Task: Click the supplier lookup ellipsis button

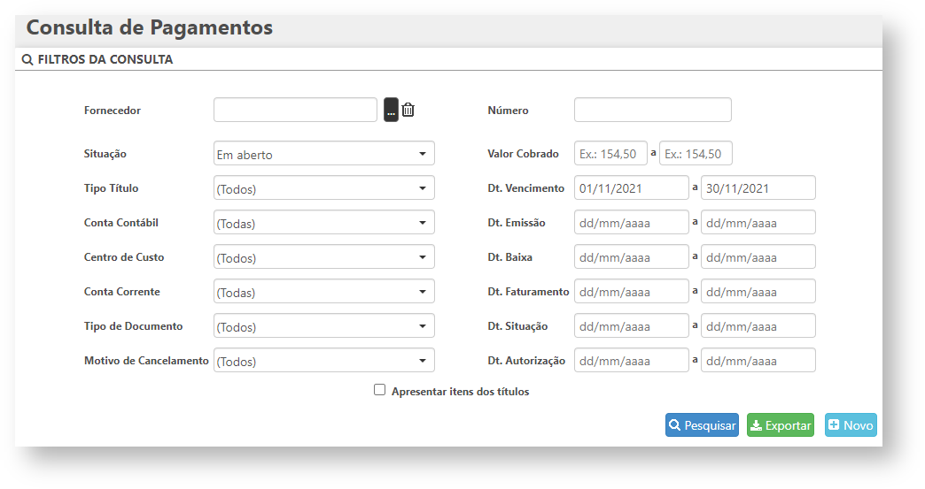Action: (x=391, y=111)
